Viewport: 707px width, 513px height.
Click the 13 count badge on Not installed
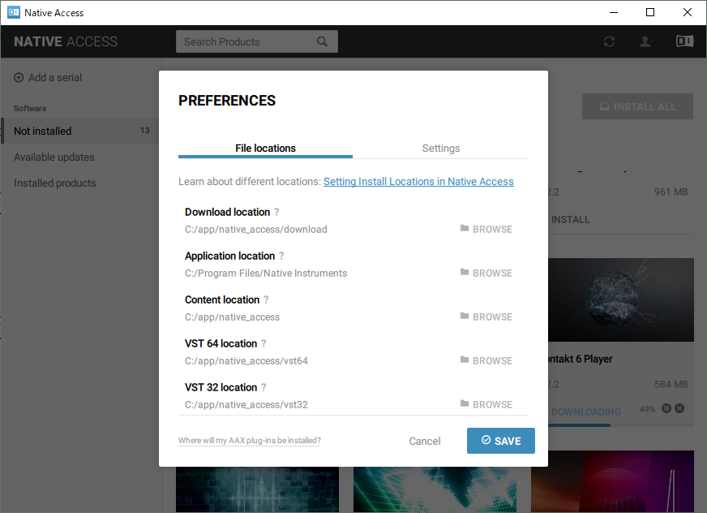pos(145,131)
